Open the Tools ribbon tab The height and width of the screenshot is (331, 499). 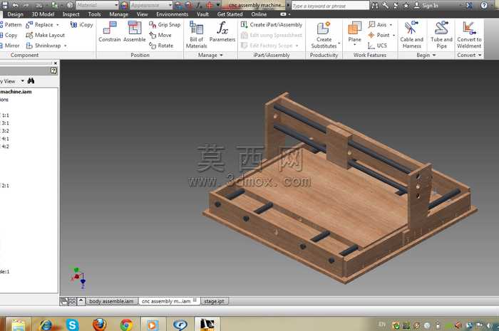click(94, 14)
